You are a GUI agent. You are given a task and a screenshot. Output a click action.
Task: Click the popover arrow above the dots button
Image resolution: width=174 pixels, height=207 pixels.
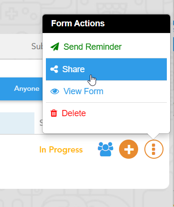153,136
